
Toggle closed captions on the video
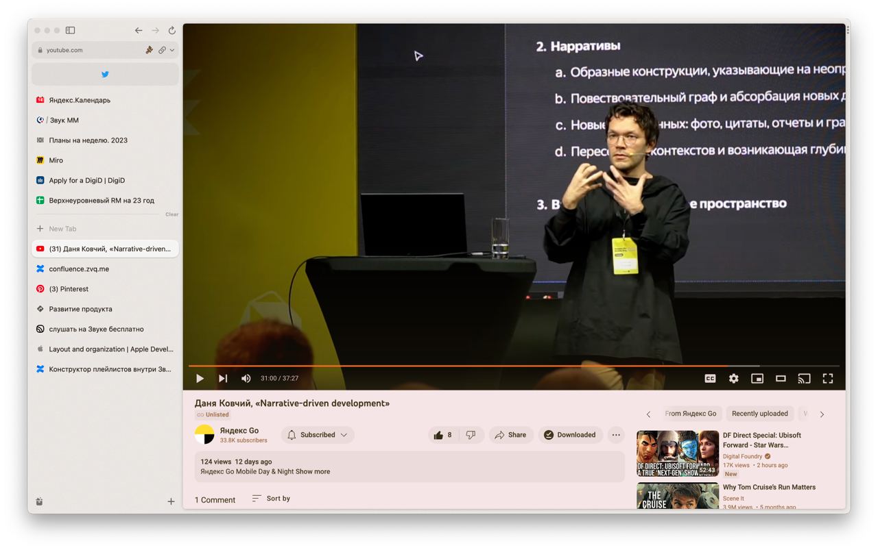pyautogui.click(x=710, y=378)
